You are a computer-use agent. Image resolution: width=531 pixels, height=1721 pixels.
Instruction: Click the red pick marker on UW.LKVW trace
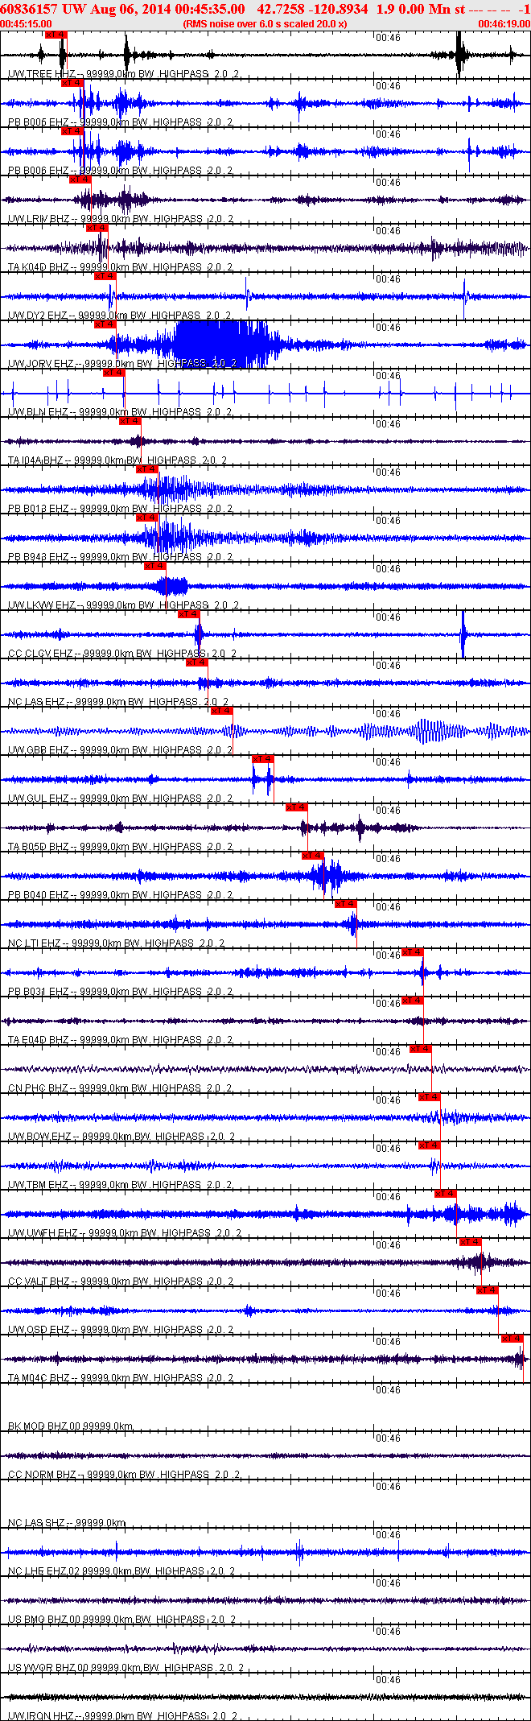tap(155, 566)
